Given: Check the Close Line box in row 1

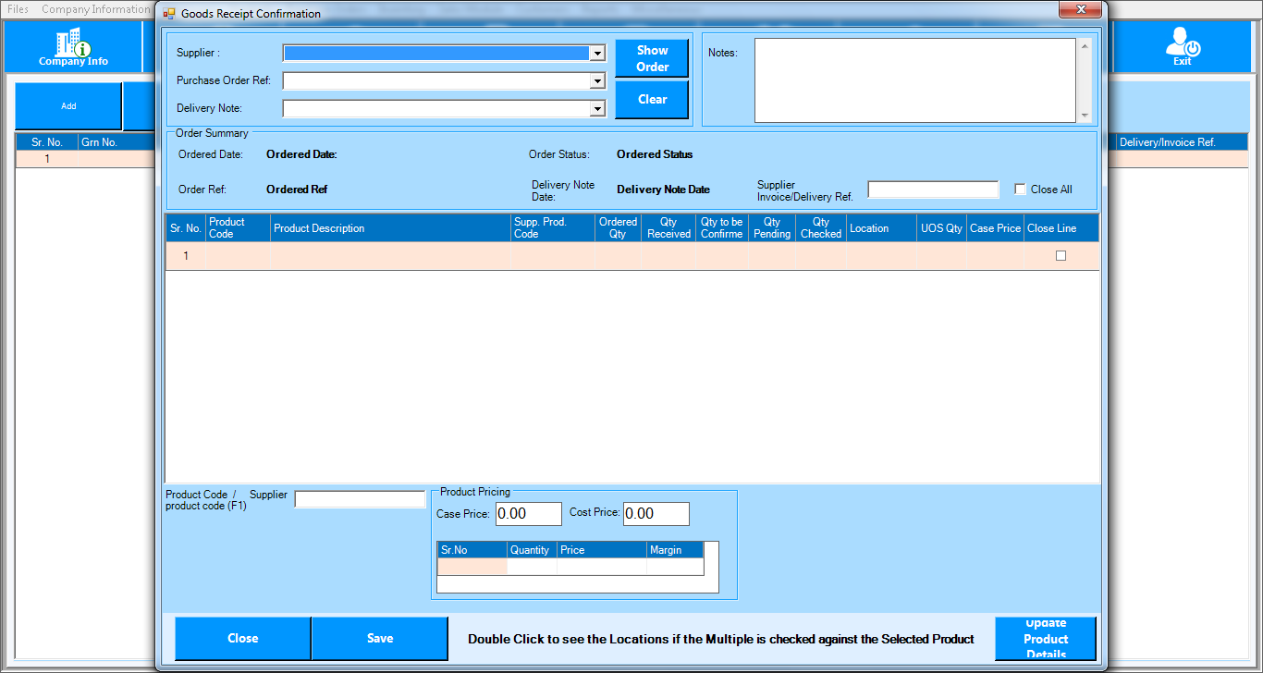Looking at the screenshot, I should click(x=1061, y=256).
